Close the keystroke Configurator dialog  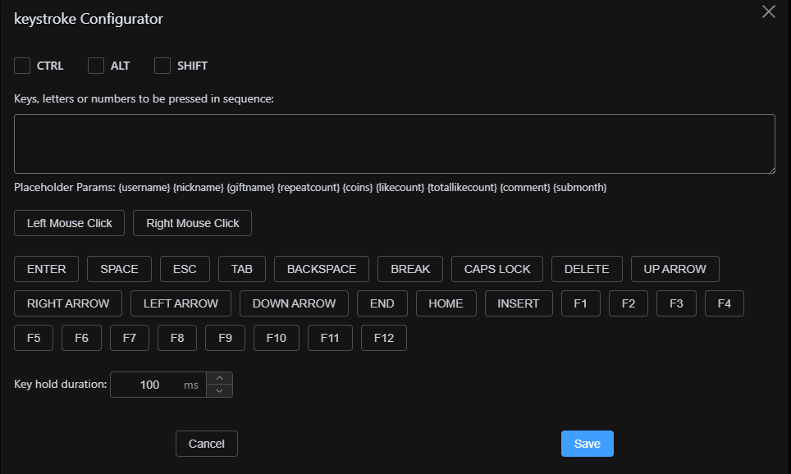point(768,11)
